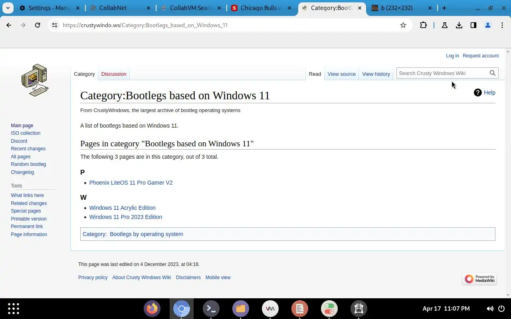Switch to the CollabVM Search browser tab
The image size is (511, 319).
tap(192, 8)
